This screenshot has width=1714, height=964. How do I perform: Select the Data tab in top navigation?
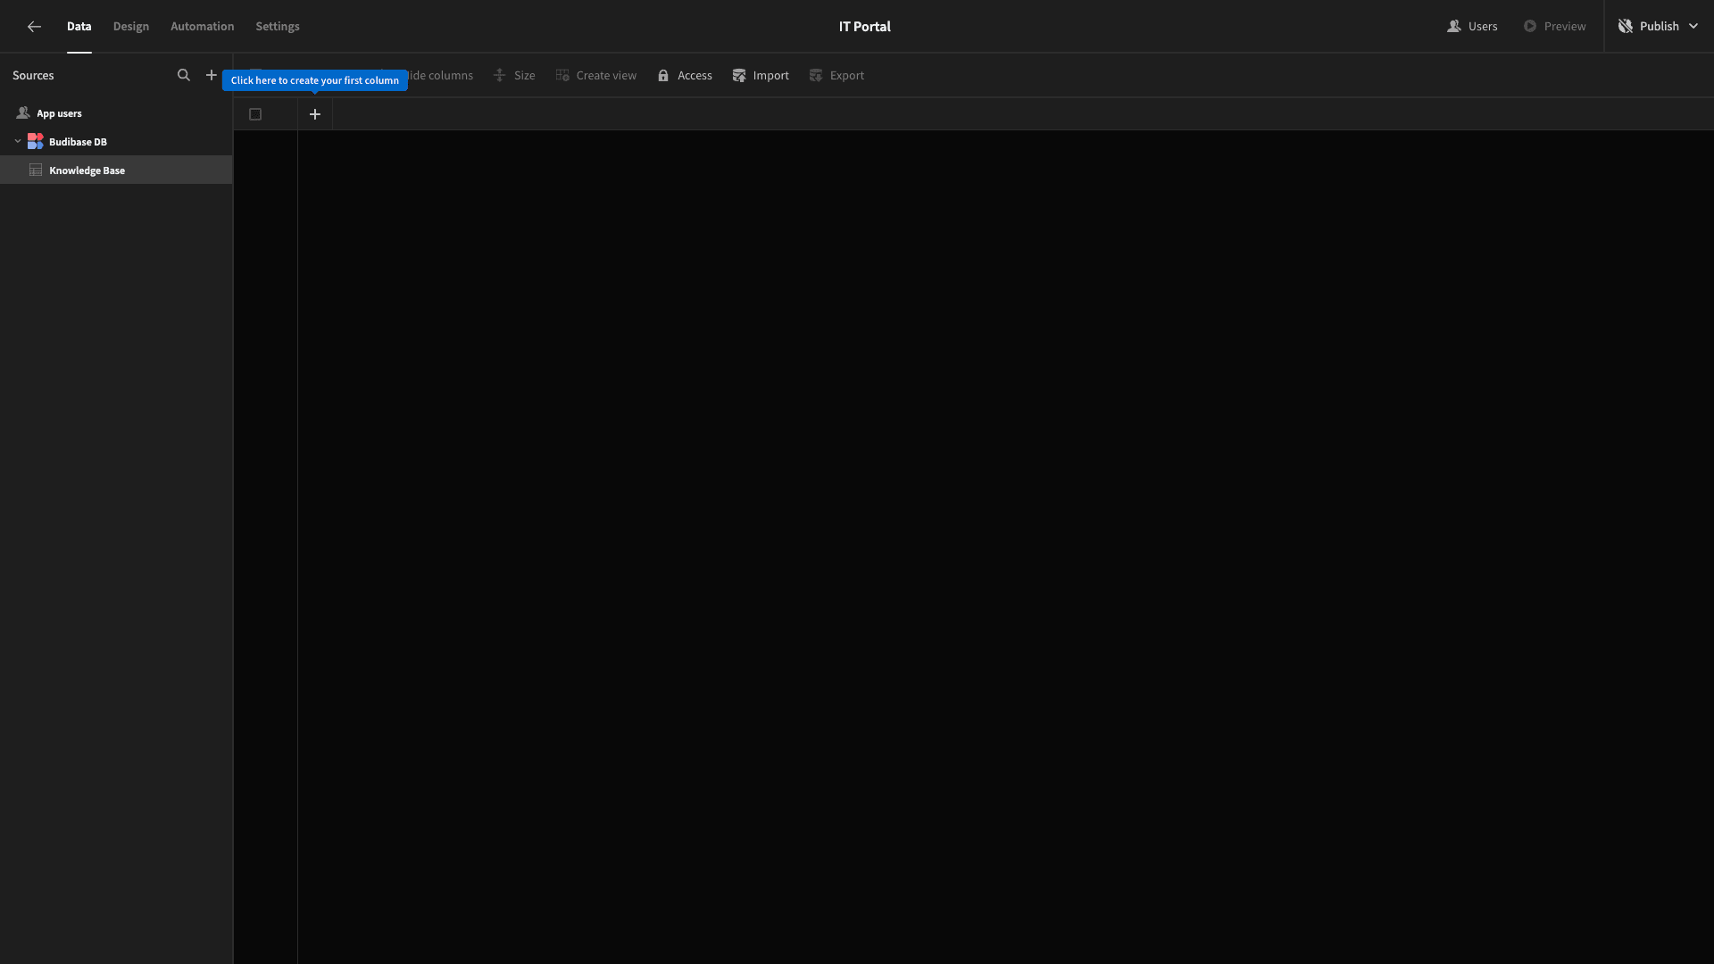coord(79,26)
